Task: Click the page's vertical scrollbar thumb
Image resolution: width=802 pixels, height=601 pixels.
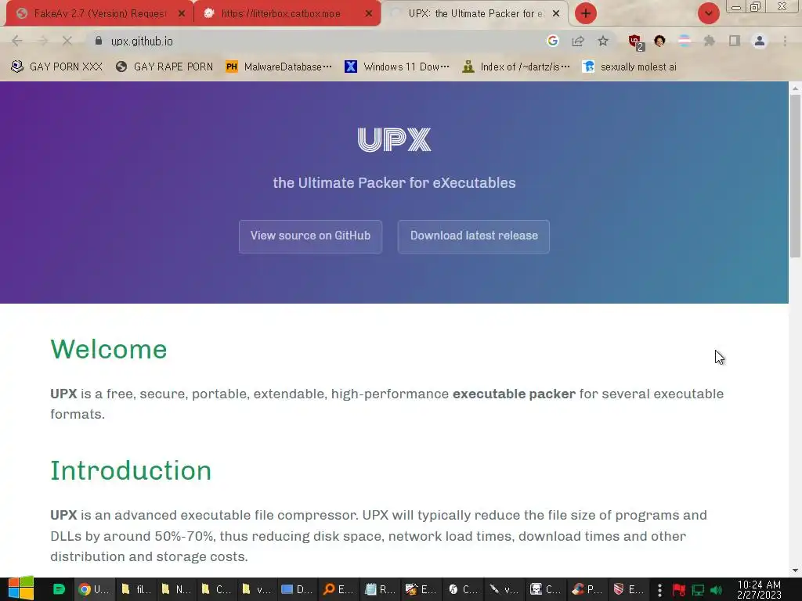Action: point(795,175)
